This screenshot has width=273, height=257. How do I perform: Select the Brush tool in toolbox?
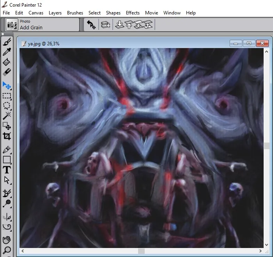pyautogui.click(x=7, y=42)
